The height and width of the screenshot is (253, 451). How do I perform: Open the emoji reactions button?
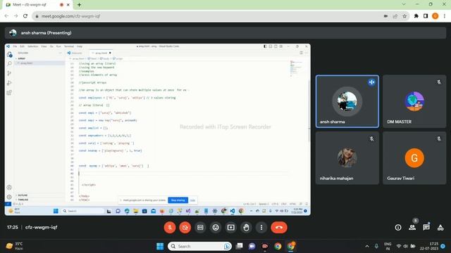pos(216,228)
